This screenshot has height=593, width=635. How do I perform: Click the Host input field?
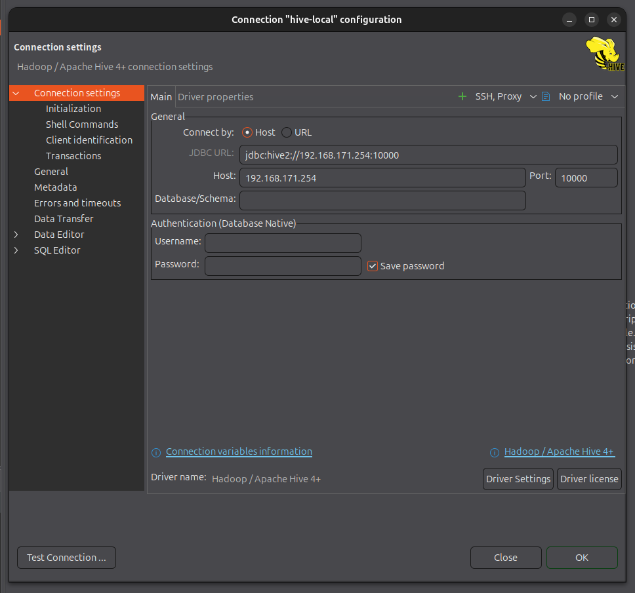click(382, 178)
